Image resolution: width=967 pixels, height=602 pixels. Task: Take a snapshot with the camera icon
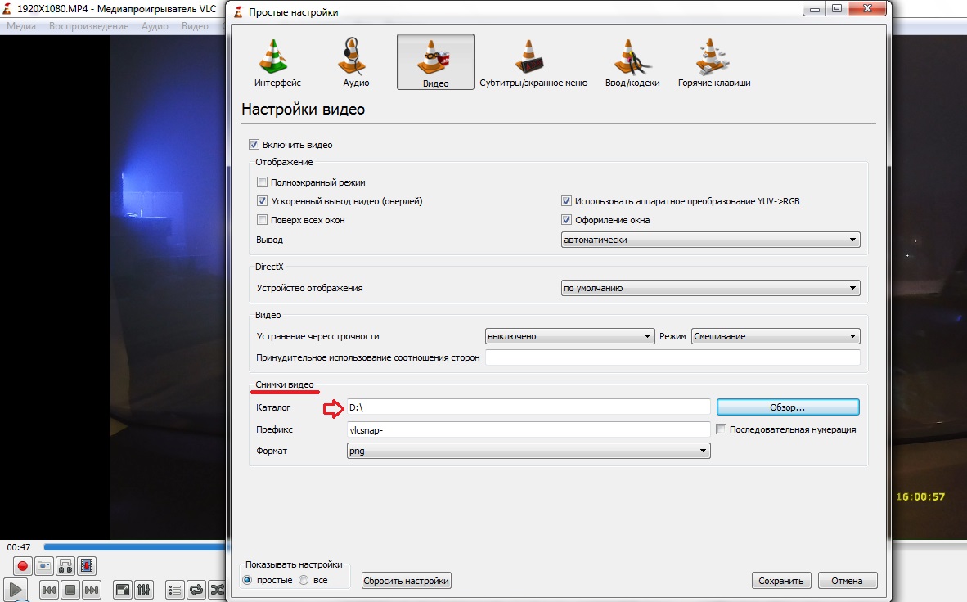(44, 565)
